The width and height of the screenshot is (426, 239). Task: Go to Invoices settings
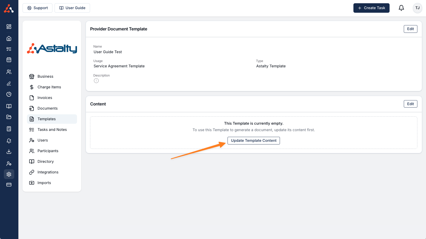pyautogui.click(x=52, y=98)
